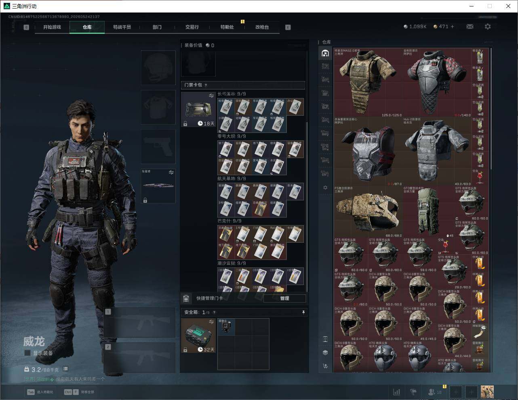Pin the 安全箱 panel with the pin icon
The image size is (518, 400).
point(303,312)
